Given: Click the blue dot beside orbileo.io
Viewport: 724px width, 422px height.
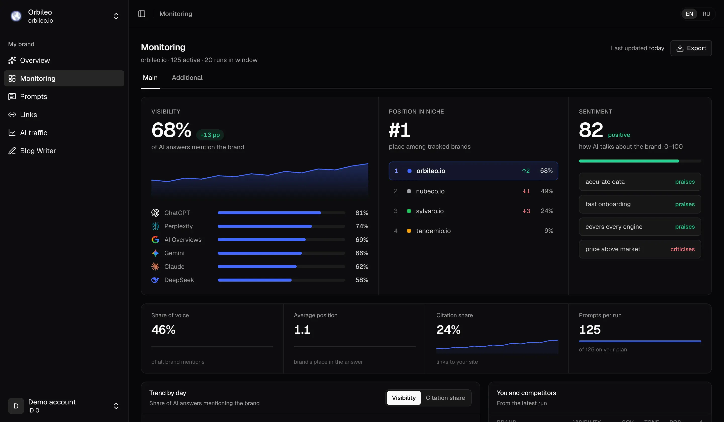Looking at the screenshot, I should click(x=410, y=171).
